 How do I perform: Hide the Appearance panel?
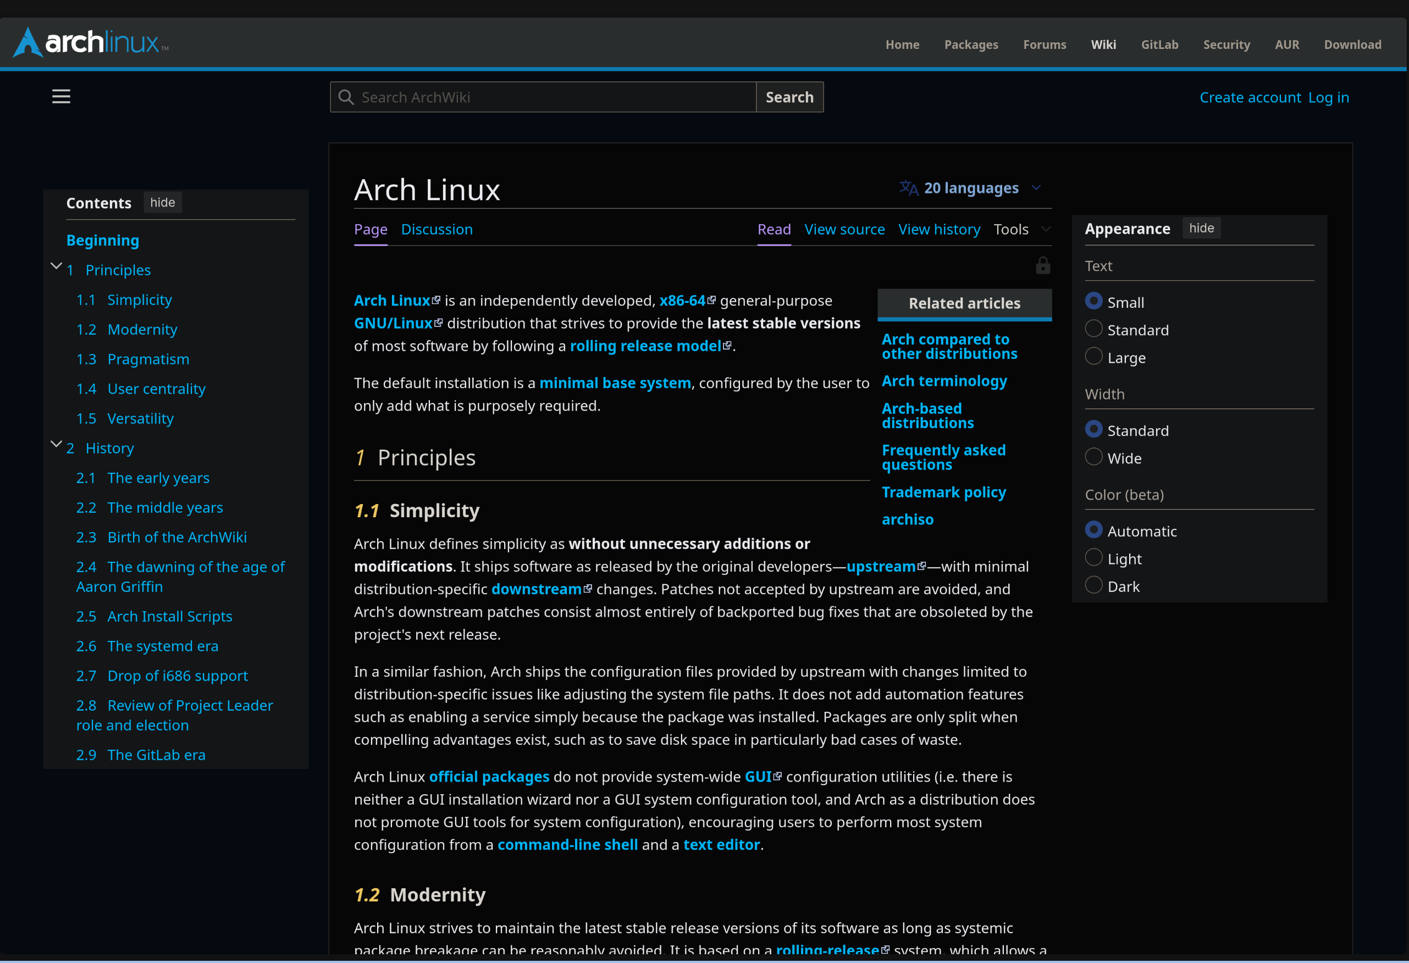[1201, 229]
